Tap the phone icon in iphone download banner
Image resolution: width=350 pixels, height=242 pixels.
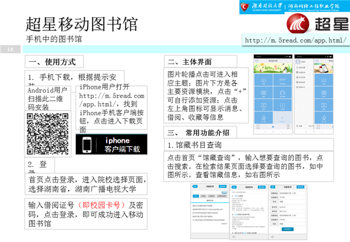coord(87,145)
